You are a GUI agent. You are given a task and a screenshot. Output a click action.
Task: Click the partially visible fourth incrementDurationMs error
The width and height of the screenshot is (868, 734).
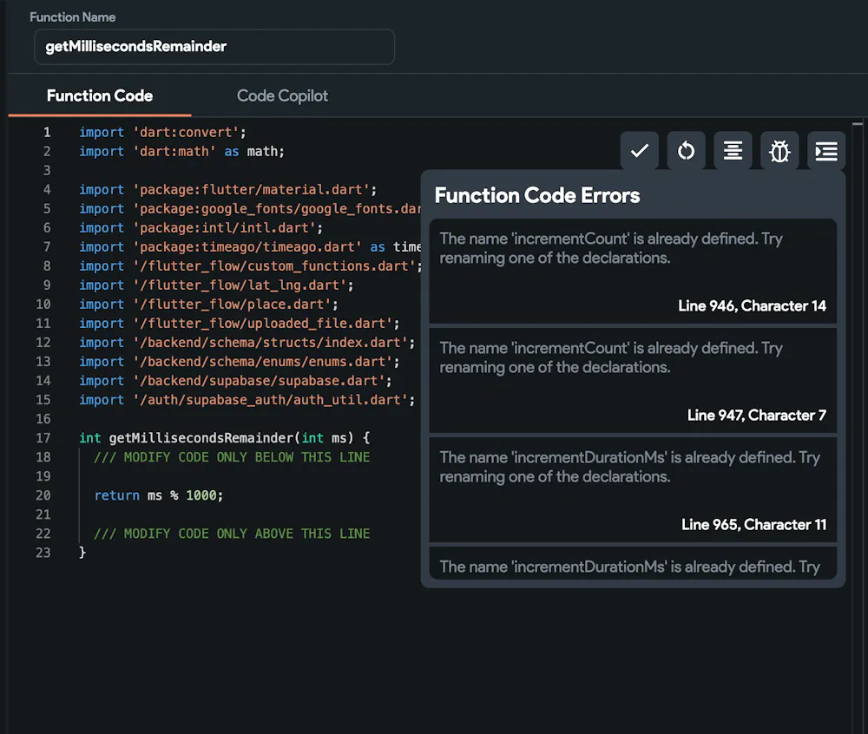click(x=633, y=563)
